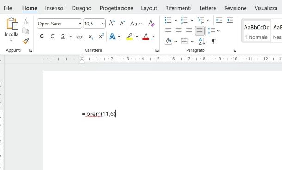Center align text
Viewport: 282px width, 170px height.
[x=178, y=31]
